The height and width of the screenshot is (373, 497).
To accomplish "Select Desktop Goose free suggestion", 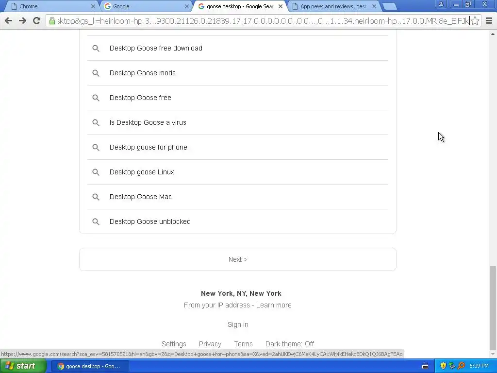I will click(x=238, y=98).
